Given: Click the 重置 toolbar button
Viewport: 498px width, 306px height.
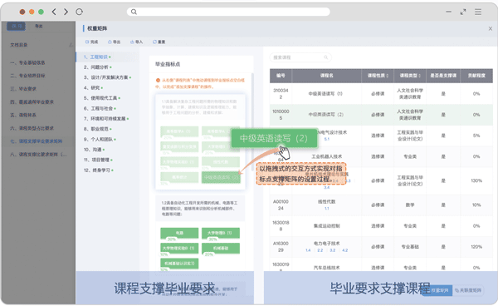Looking at the screenshot, I should tap(159, 42).
